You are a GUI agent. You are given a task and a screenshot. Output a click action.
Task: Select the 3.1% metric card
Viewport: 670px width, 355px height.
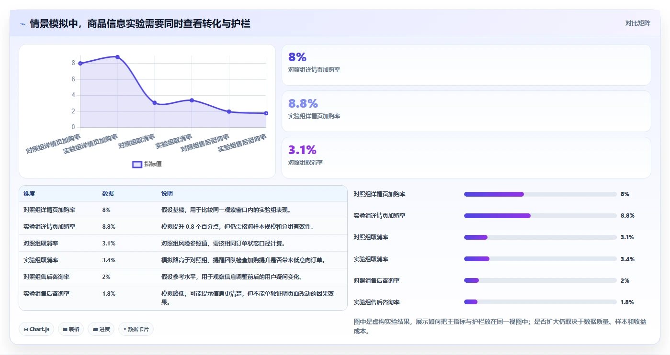(x=466, y=158)
